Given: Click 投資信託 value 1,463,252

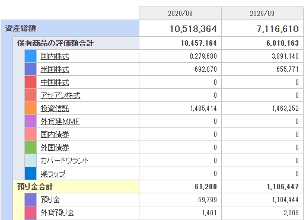Looking at the screenshot, I should pyautogui.click(x=285, y=109).
